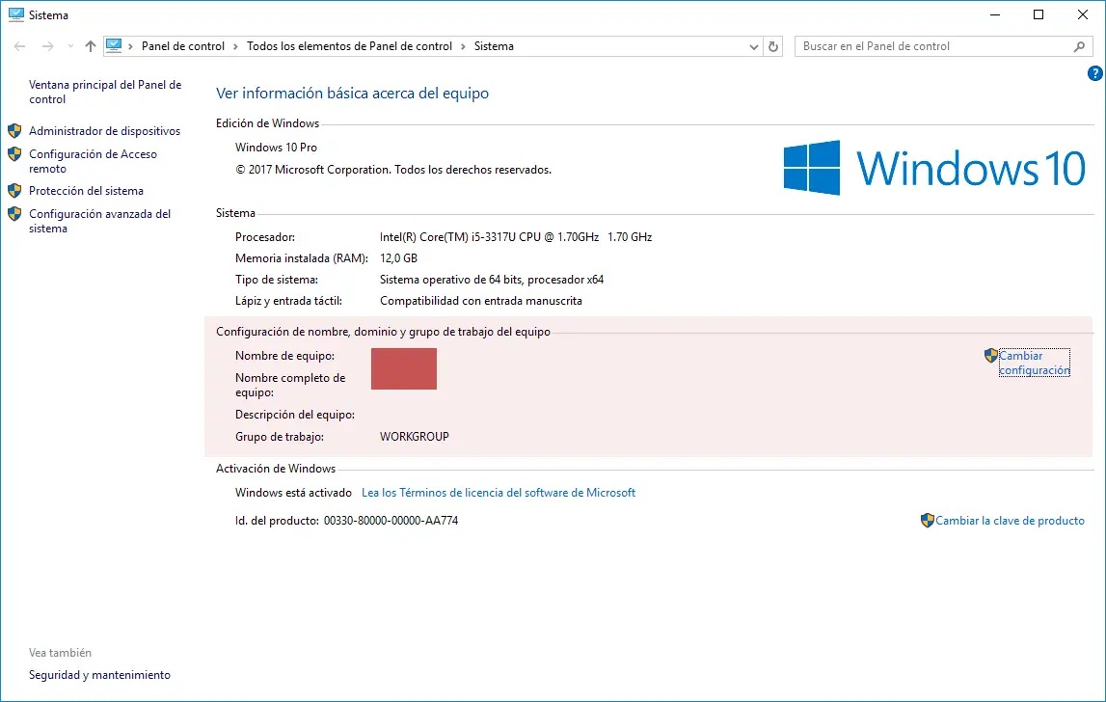Expand chevron after Panel de control breadcrumb
1106x702 pixels.
click(x=235, y=46)
